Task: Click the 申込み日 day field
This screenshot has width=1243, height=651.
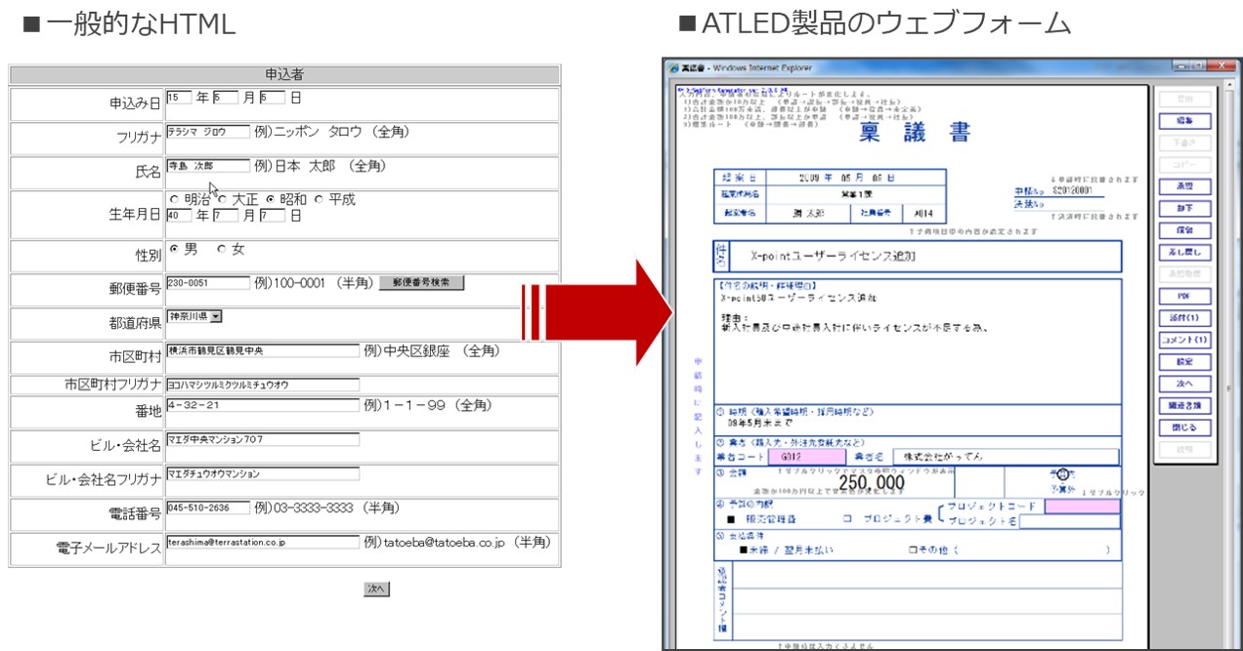Action: [x=272, y=97]
